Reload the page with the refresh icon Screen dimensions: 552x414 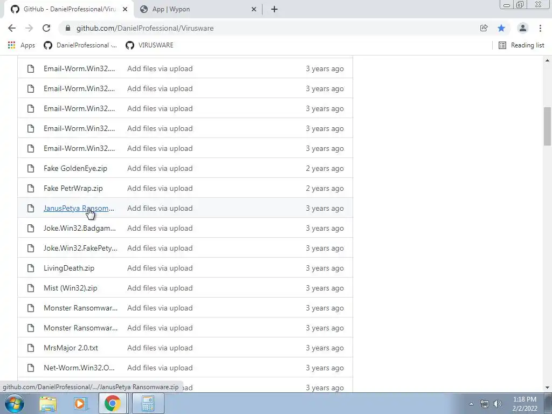(x=46, y=28)
